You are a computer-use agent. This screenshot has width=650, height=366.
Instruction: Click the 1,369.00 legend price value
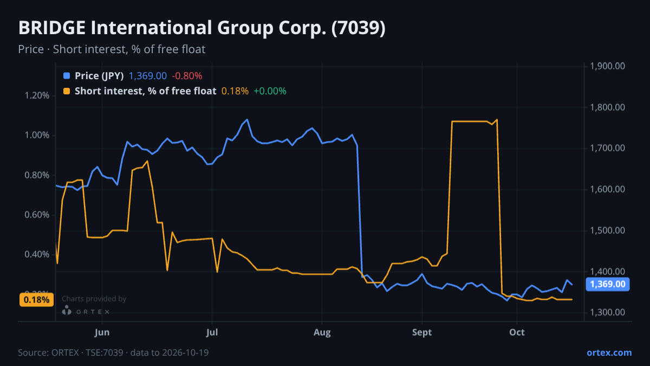click(148, 76)
